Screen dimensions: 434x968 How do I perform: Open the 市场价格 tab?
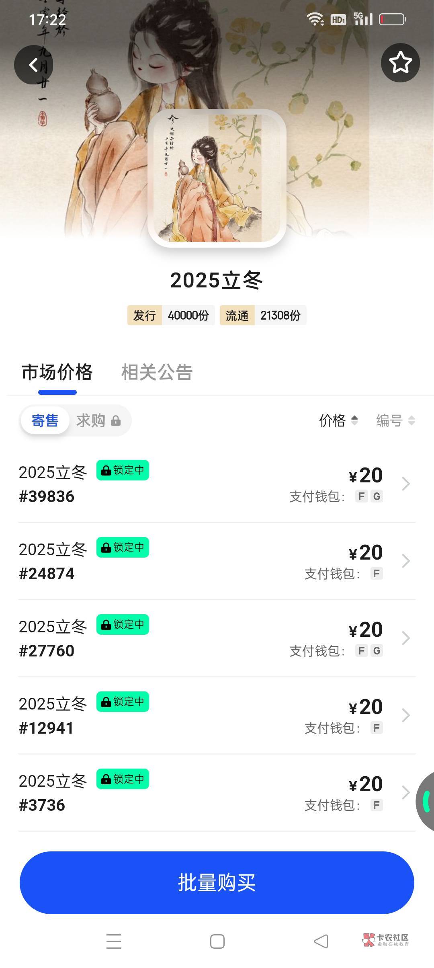57,372
